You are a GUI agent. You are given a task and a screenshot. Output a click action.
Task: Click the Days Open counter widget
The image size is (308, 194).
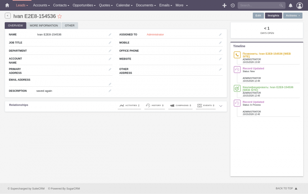pyautogui.click(x=267, y=30)
